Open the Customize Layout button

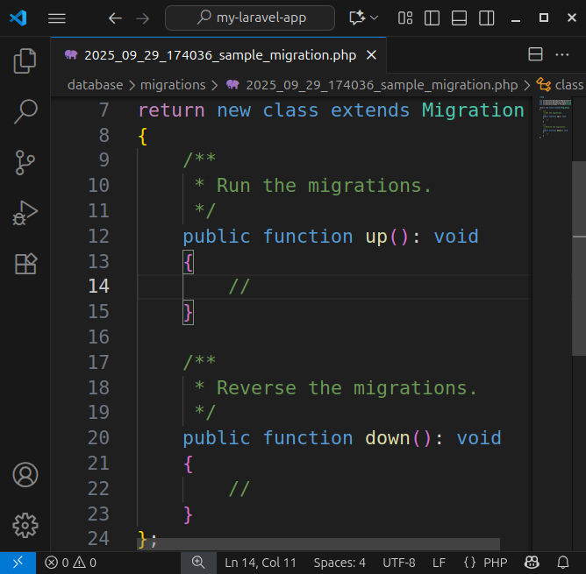405,18
